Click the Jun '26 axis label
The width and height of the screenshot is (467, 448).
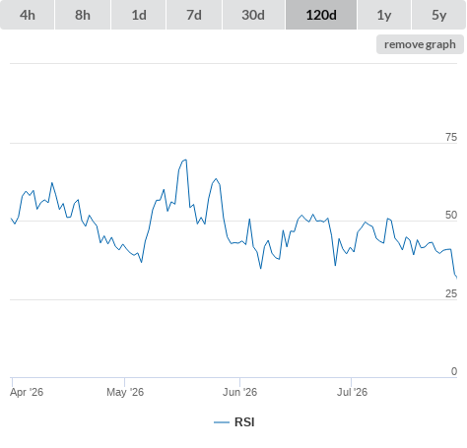tap(239, 392)
